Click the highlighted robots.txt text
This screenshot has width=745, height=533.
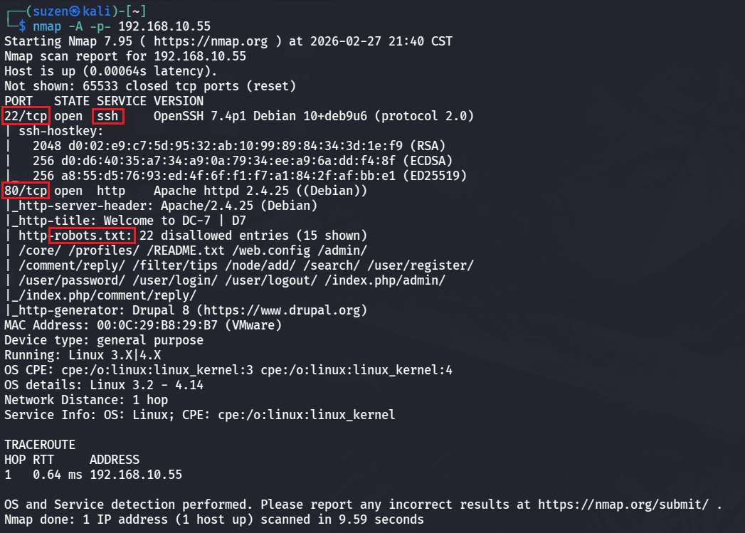(x=93, y=235)
